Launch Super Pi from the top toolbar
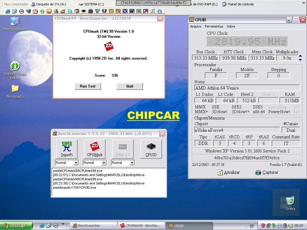307x230 pixels. click(x=97, y=11)
